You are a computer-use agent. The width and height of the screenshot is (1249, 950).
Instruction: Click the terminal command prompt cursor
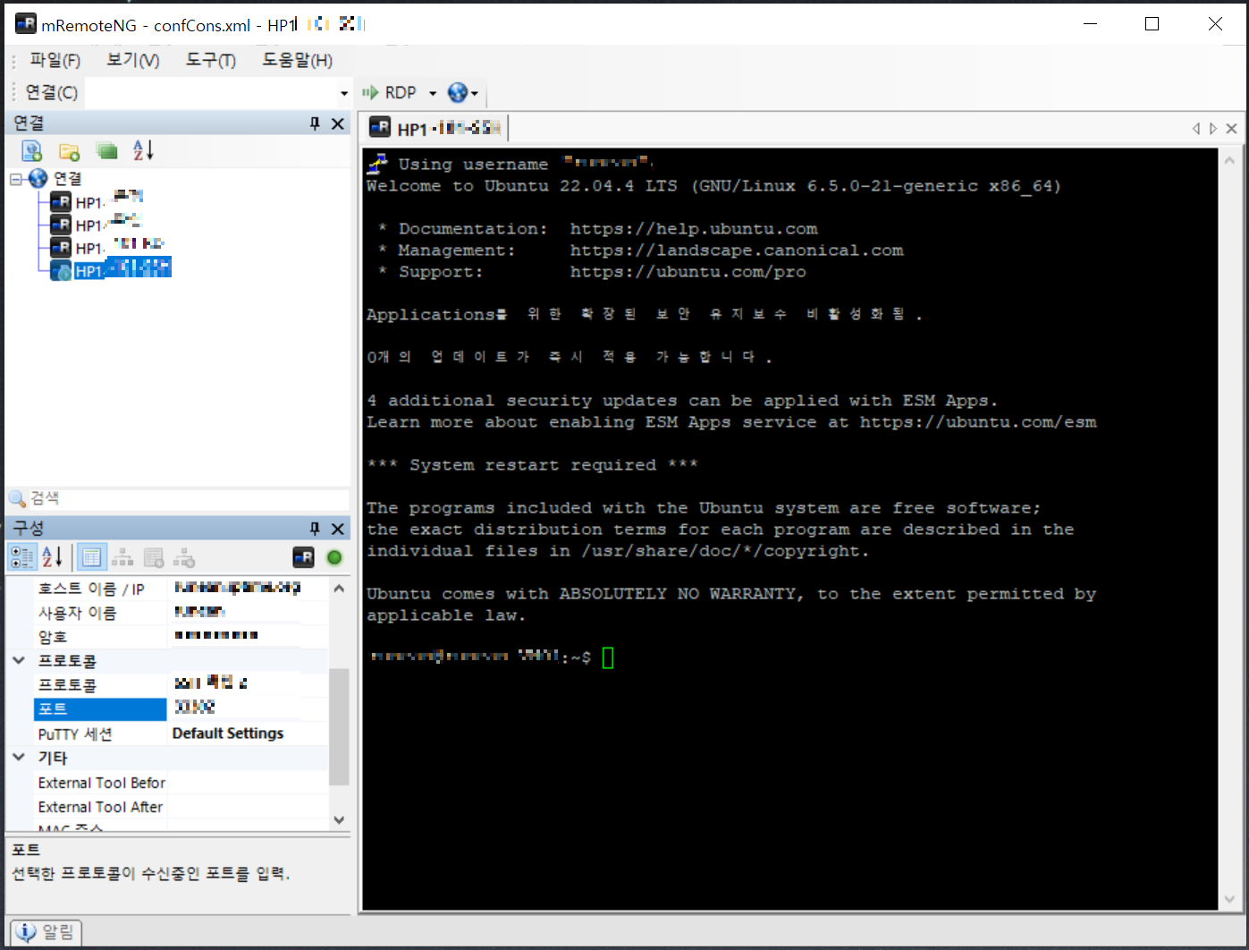pos(608,658)
